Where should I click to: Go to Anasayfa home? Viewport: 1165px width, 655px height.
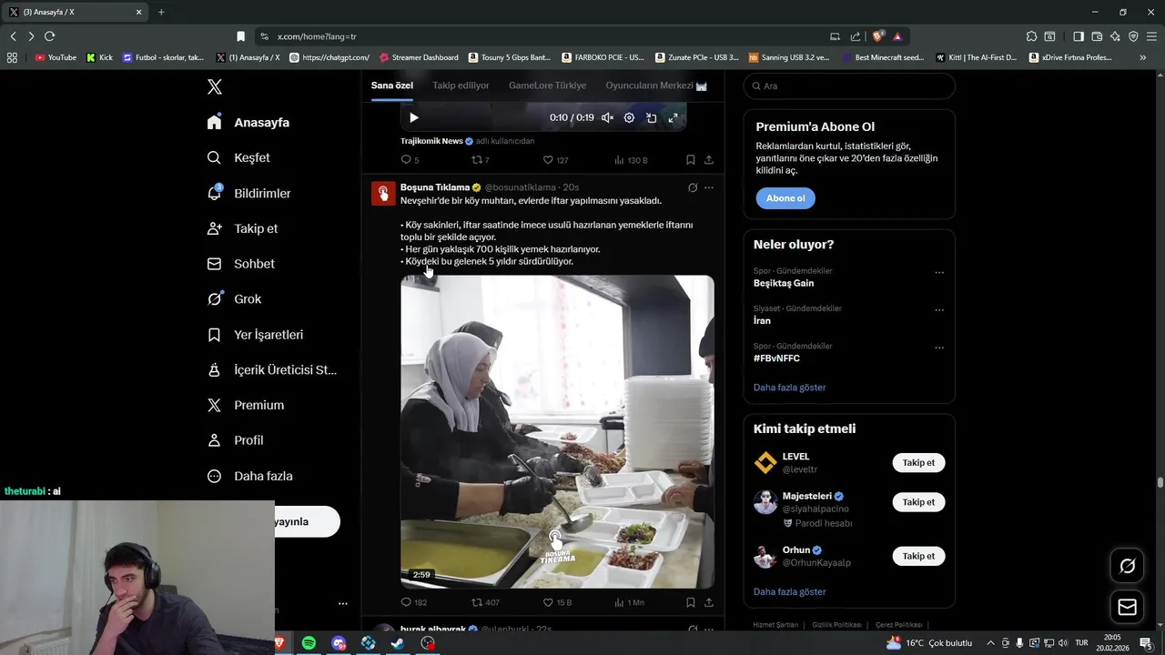248,122
